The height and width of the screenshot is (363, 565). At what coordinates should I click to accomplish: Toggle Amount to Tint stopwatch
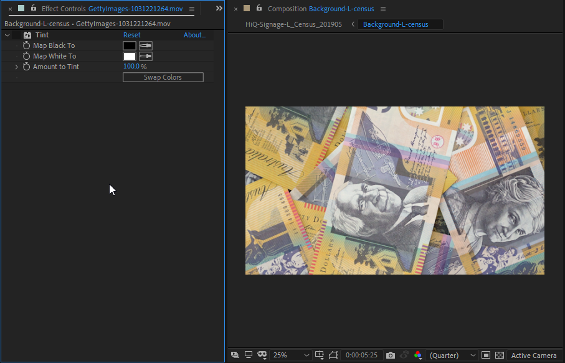click(26, 66)
